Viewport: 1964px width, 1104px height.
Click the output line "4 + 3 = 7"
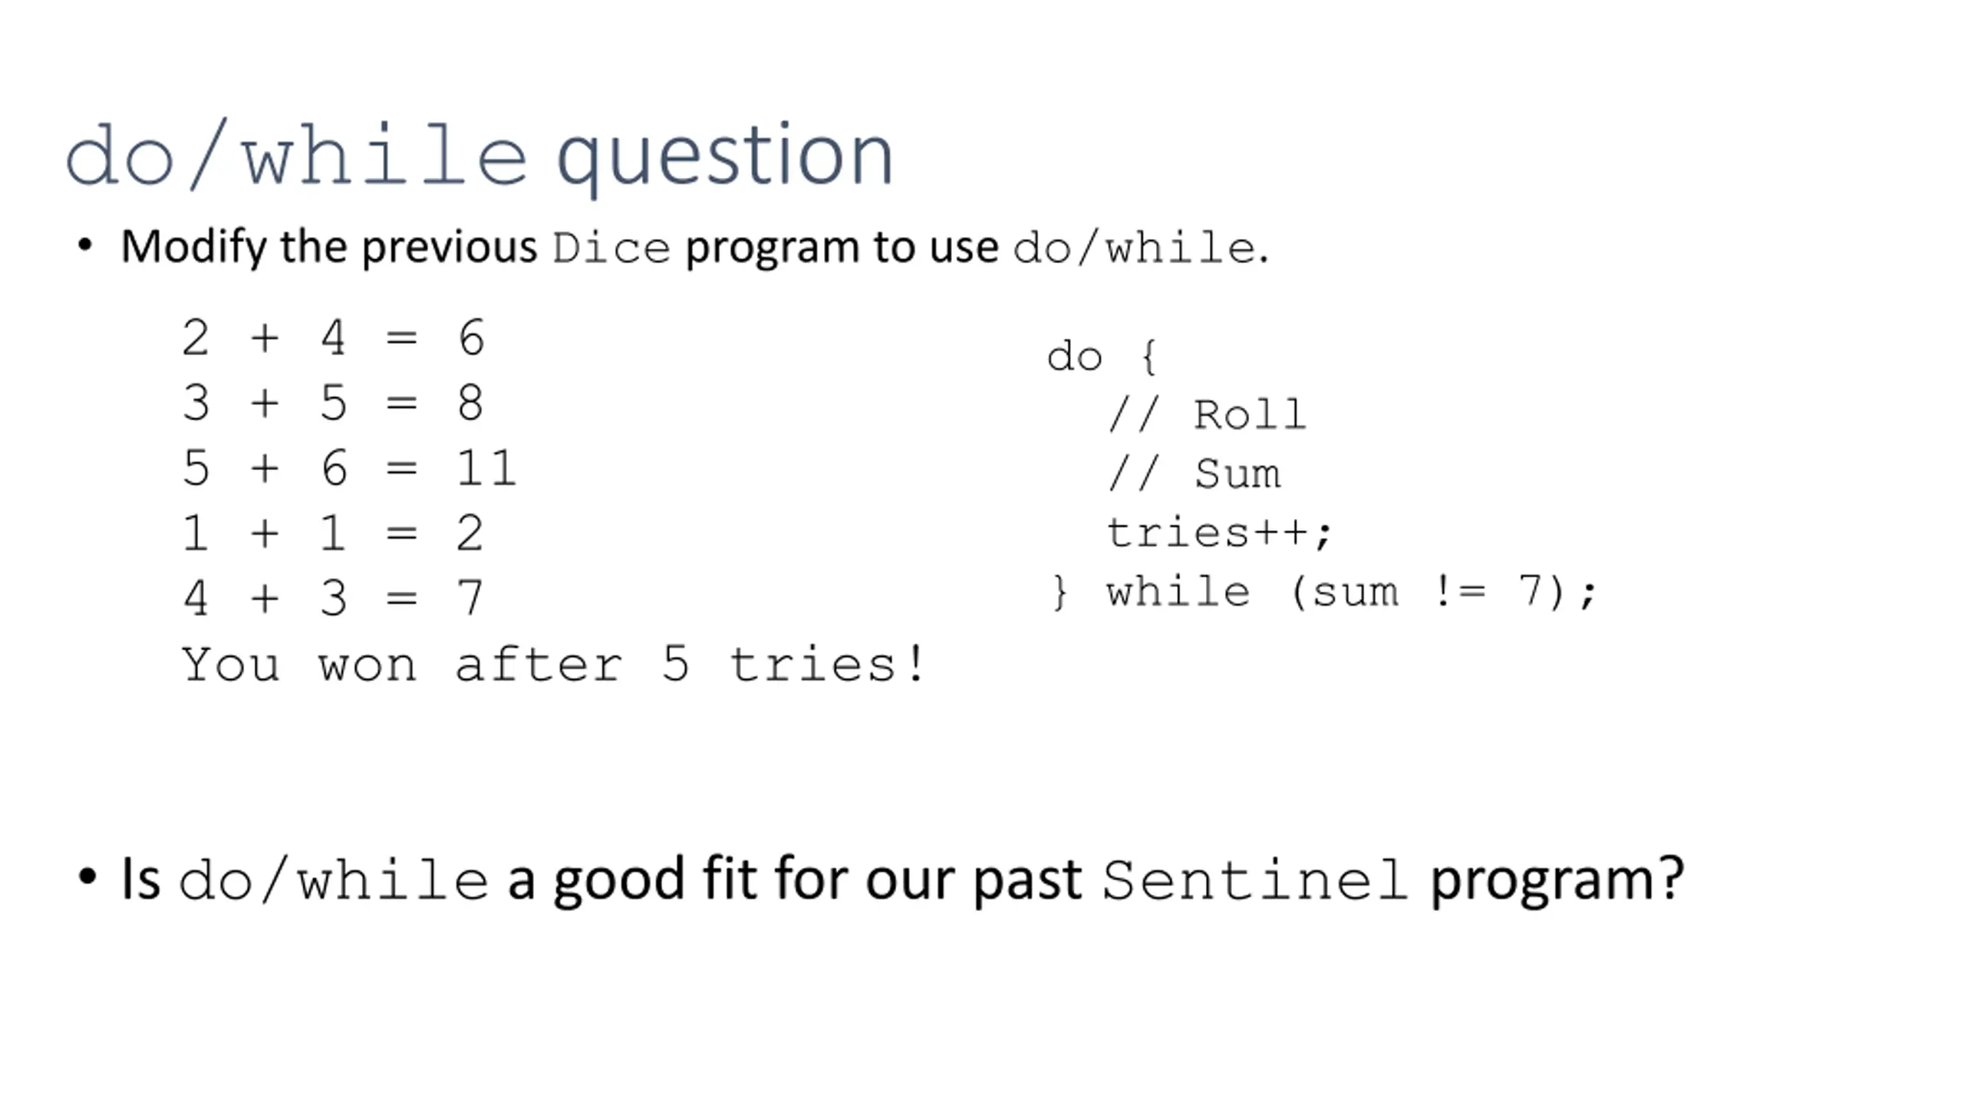click(333, 599)
